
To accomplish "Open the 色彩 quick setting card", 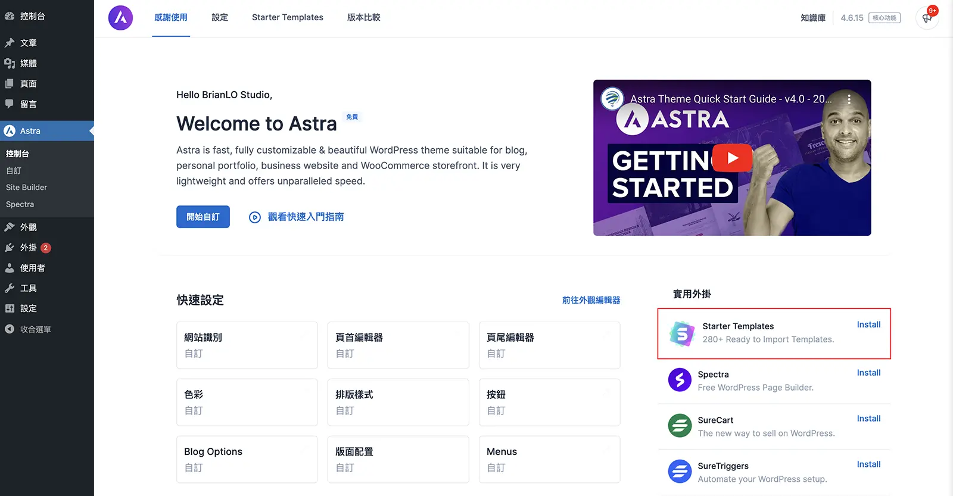I will pos(247,403).
